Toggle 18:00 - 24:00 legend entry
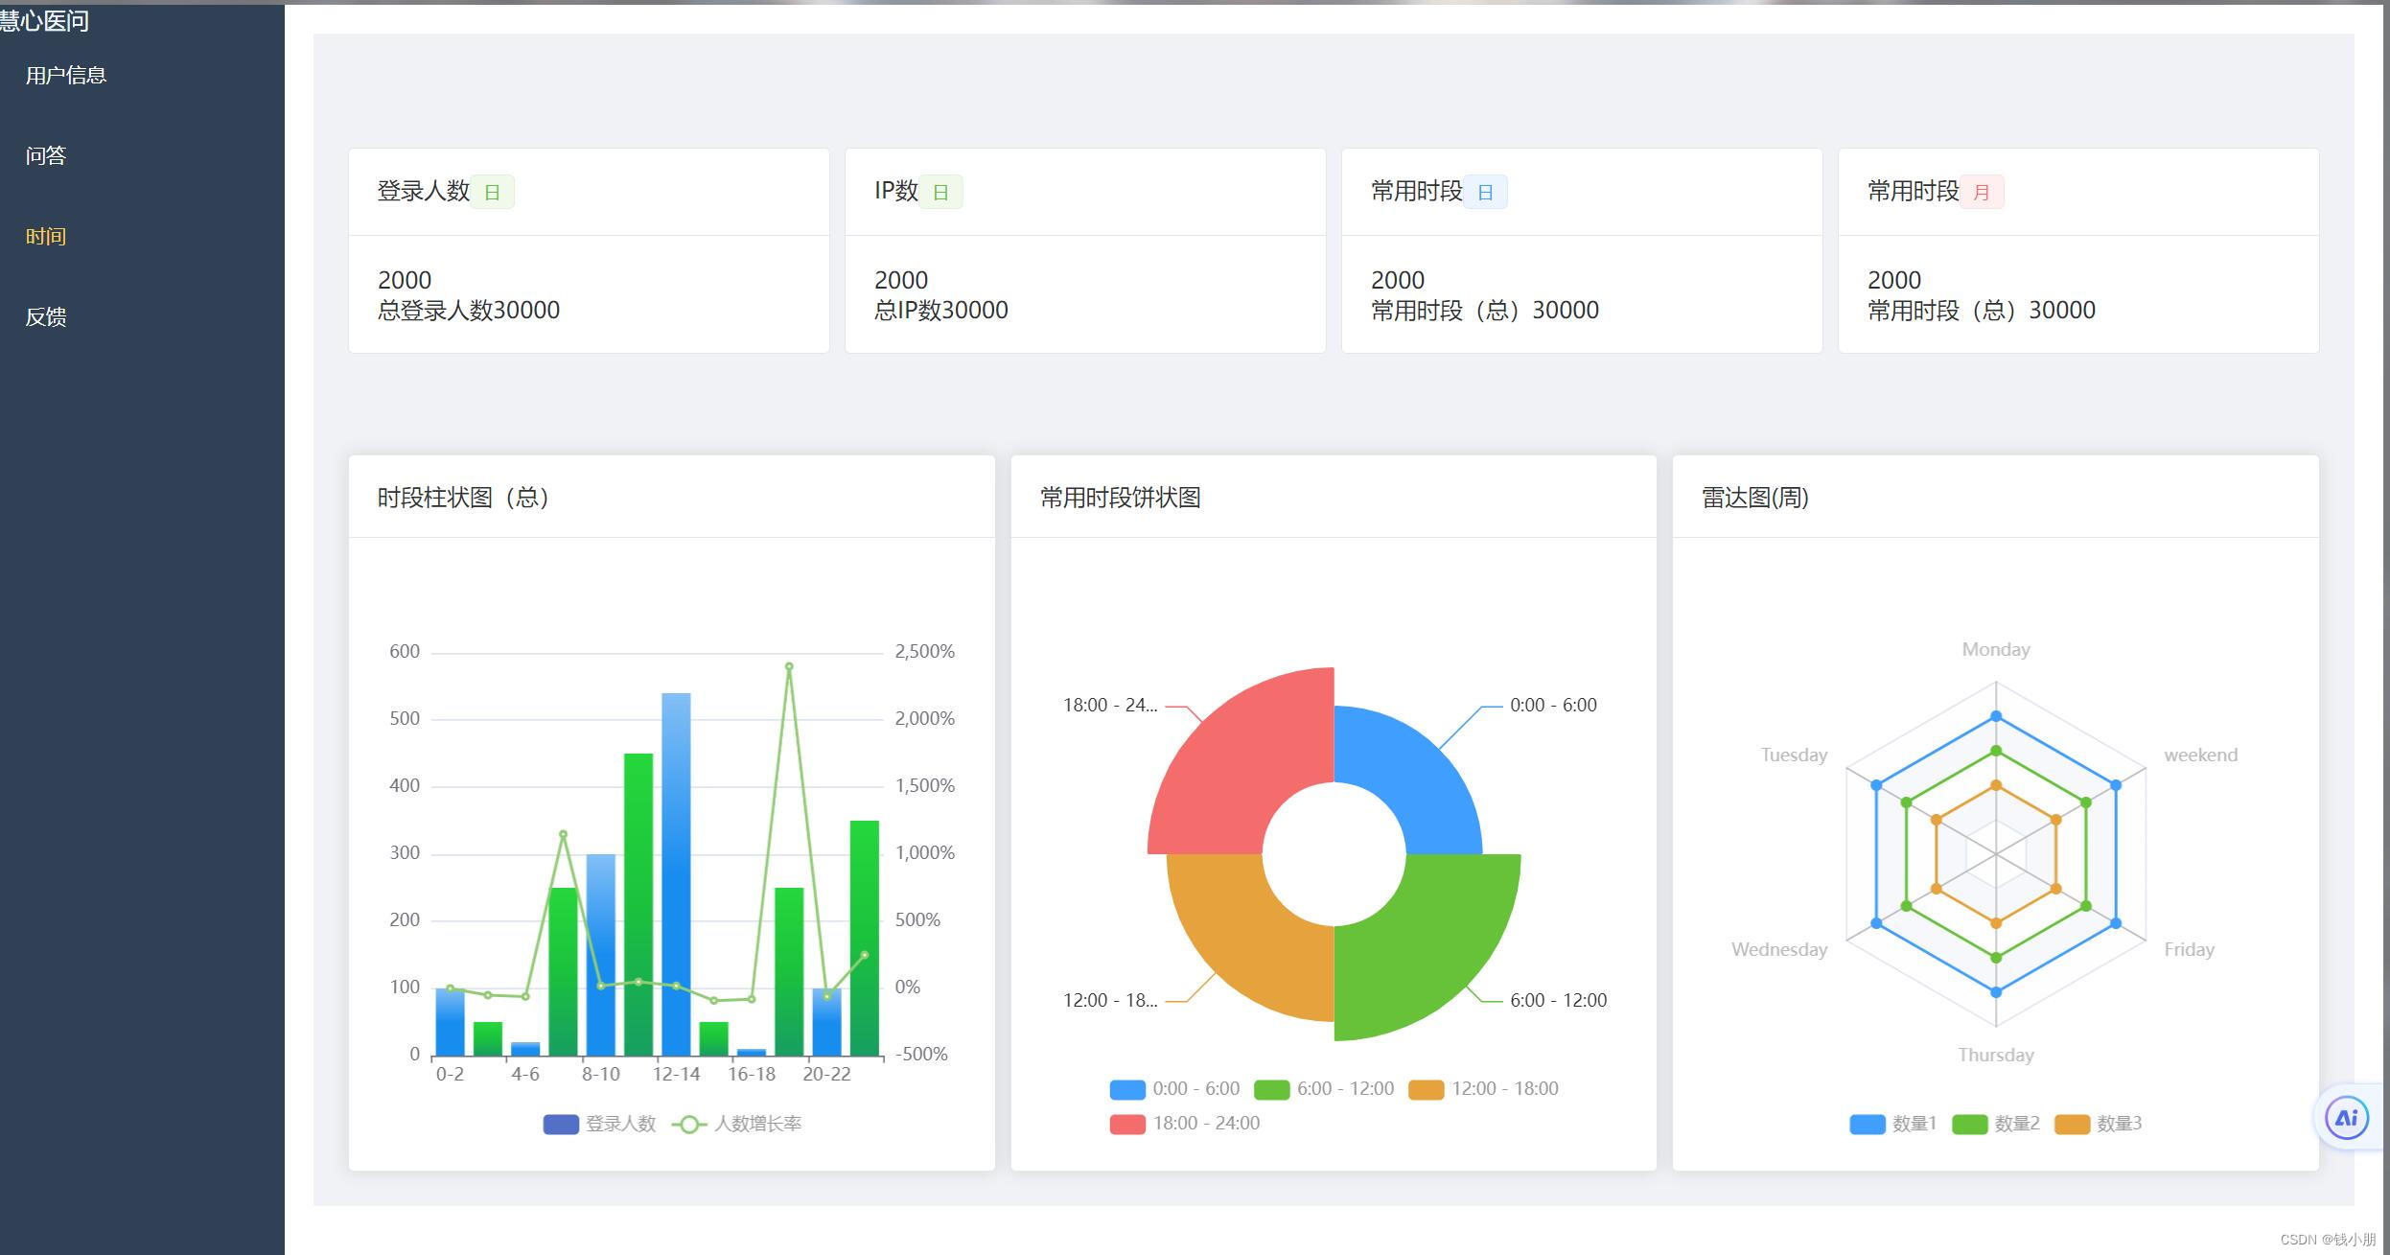This screenshot has width=2390, height=1255. pos(1184,1124)
